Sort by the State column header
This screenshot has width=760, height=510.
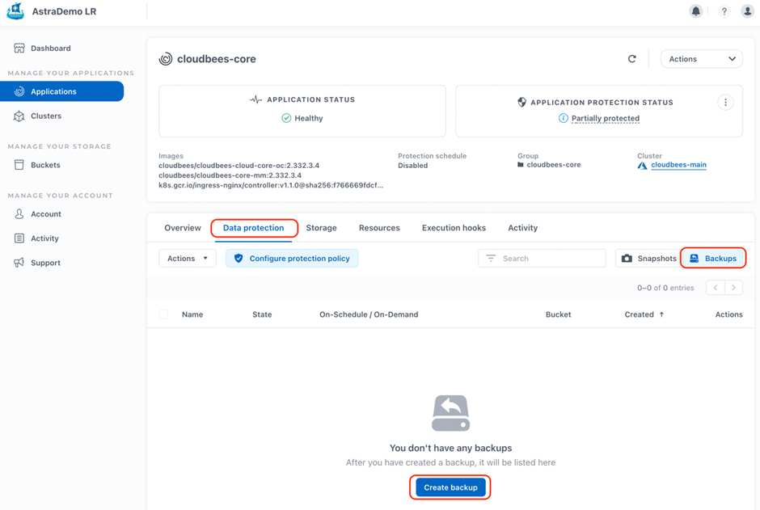(x=262, y=314)
